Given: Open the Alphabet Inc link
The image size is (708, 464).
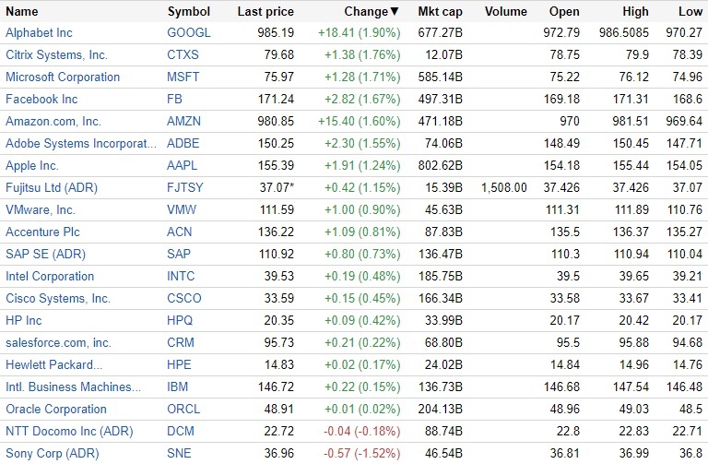Looking at the screenshot, I should [39, 33].
